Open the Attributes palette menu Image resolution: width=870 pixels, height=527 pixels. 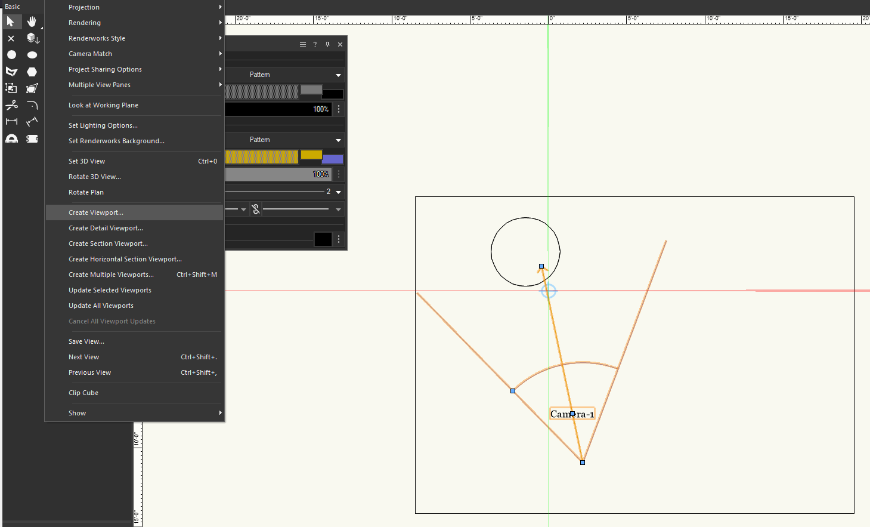coord(303,44)
